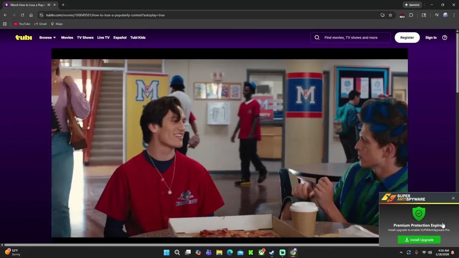Open Gmail bookmark
Screen dimensions: 459x258
click(x=40, y=24)
